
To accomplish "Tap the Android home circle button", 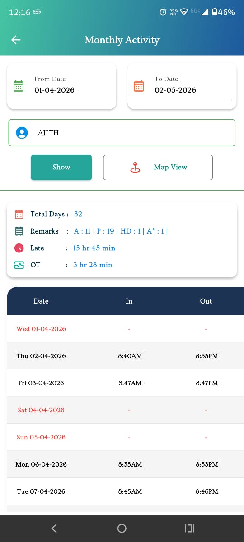I will (122, 528).
